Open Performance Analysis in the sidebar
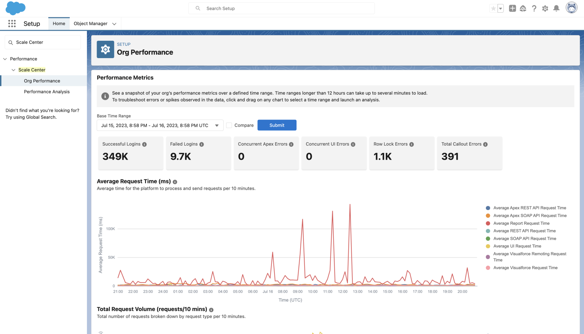The height and width of the screenshot is (334, 584). point(47,92)
